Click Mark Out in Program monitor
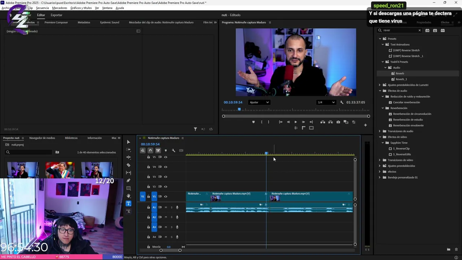Screen dimensions: 462x260 (268, 122)
